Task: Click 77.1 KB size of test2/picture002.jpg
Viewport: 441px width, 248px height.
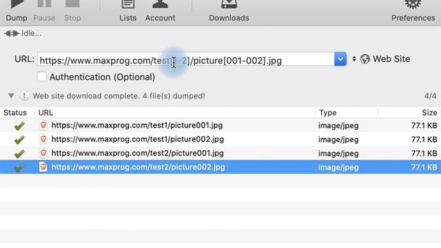Action: pyautogui.click(x=424, y=167)
